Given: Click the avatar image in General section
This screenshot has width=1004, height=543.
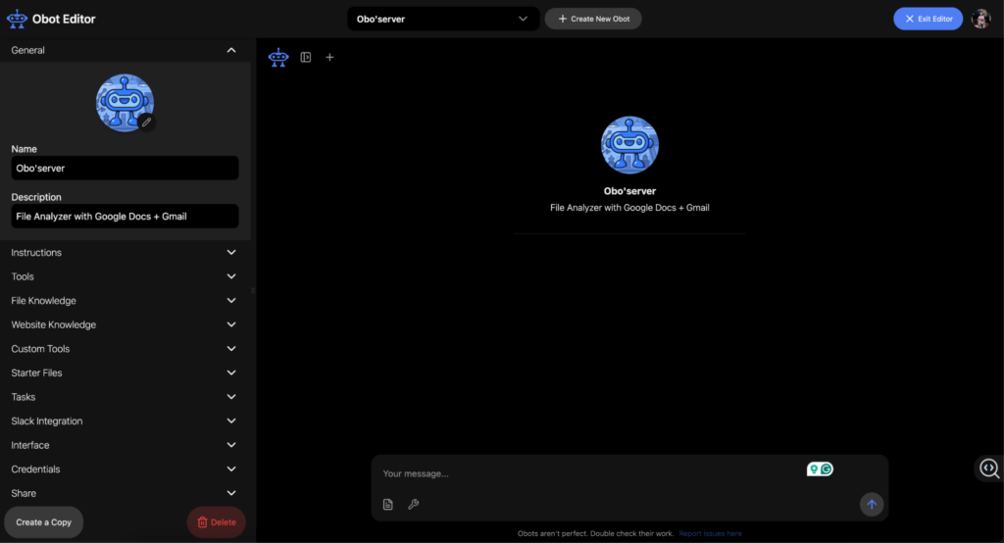Looking at the screenshot, I should click(x=125, y=103).
